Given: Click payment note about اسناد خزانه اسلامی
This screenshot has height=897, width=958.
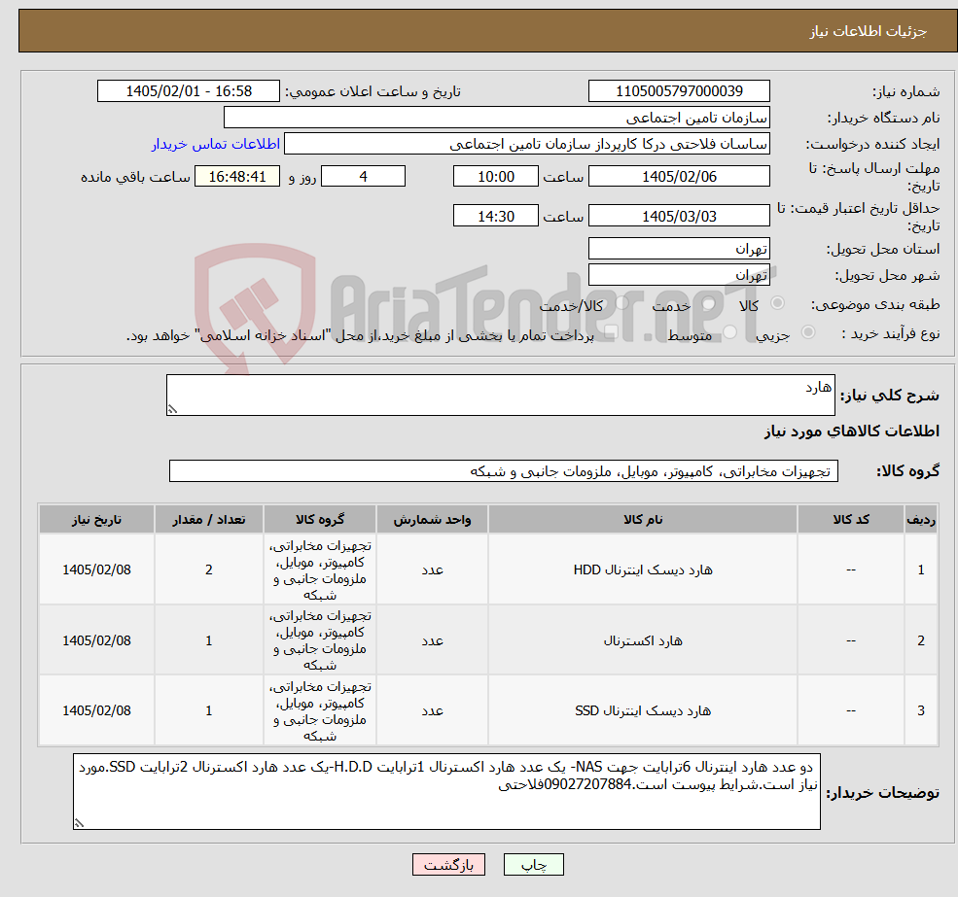Looking at the screenshot, I should click(360, 335).
